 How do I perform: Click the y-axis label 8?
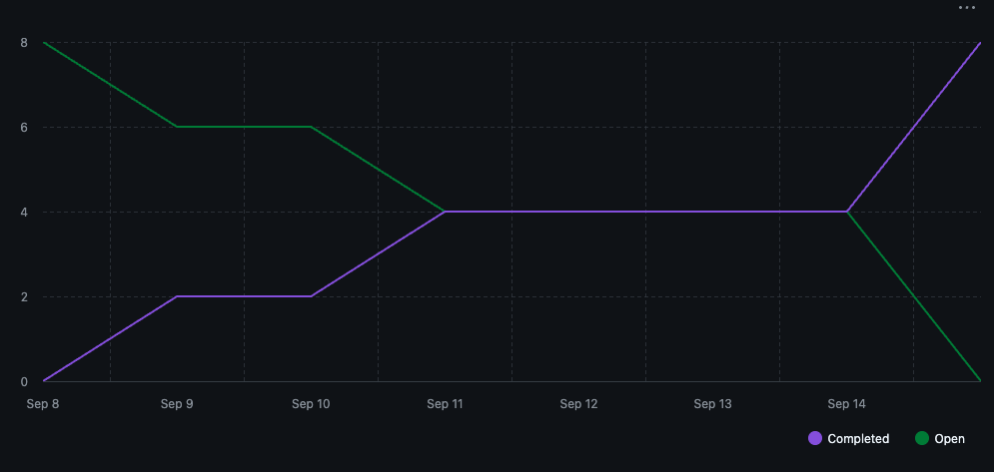(23, 42)
